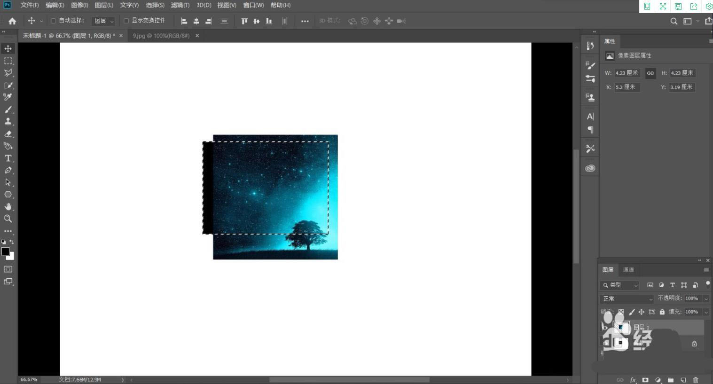Image resolution: width=713 pixels, height=384 pixels.
Task: Open more align options (three dots)
Action: [x=305, y=21]
